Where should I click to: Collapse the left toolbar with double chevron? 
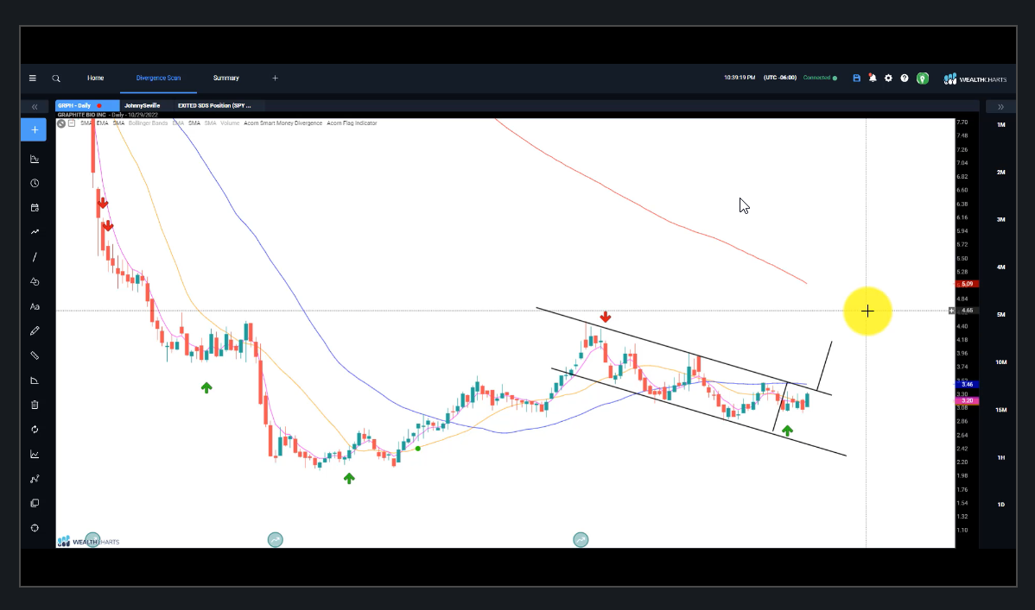(35, 107)
